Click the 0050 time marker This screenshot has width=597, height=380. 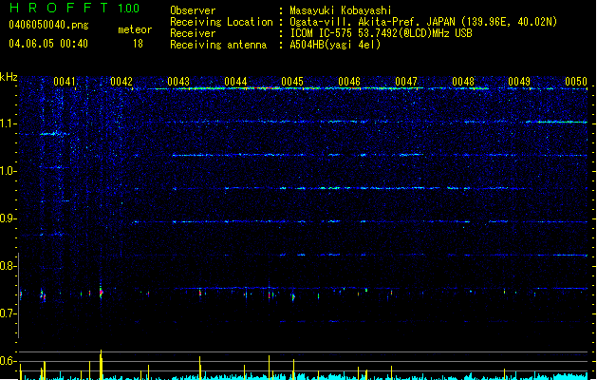tap(576, 82)
